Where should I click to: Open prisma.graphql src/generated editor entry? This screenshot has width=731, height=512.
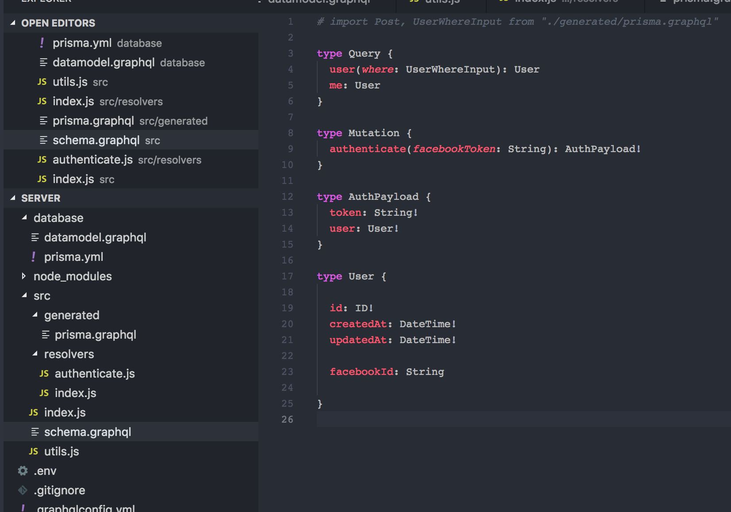tap(131, 121)
